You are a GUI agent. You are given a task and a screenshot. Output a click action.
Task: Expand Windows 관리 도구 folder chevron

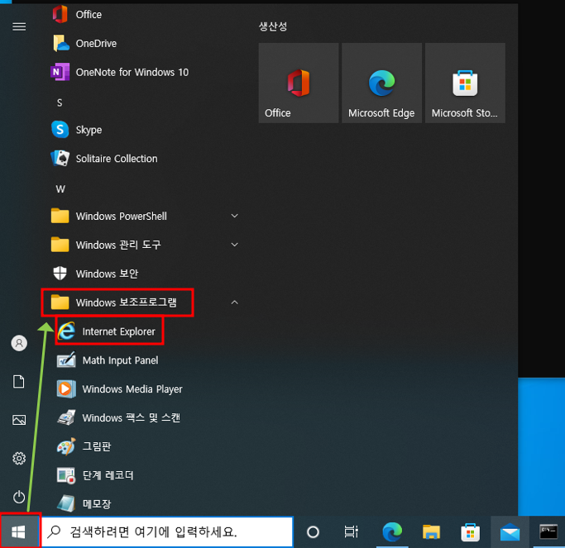point(235,245)
